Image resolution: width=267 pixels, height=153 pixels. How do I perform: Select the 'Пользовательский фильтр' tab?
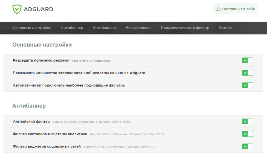185,28
